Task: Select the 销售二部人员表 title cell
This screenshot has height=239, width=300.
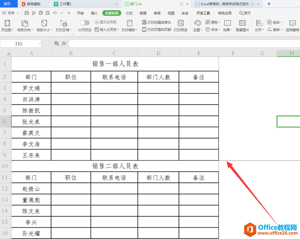Action: point(115,166)
